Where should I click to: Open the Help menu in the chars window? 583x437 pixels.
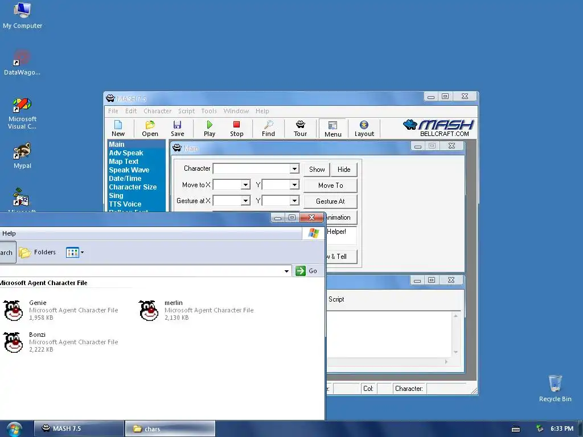9,233
